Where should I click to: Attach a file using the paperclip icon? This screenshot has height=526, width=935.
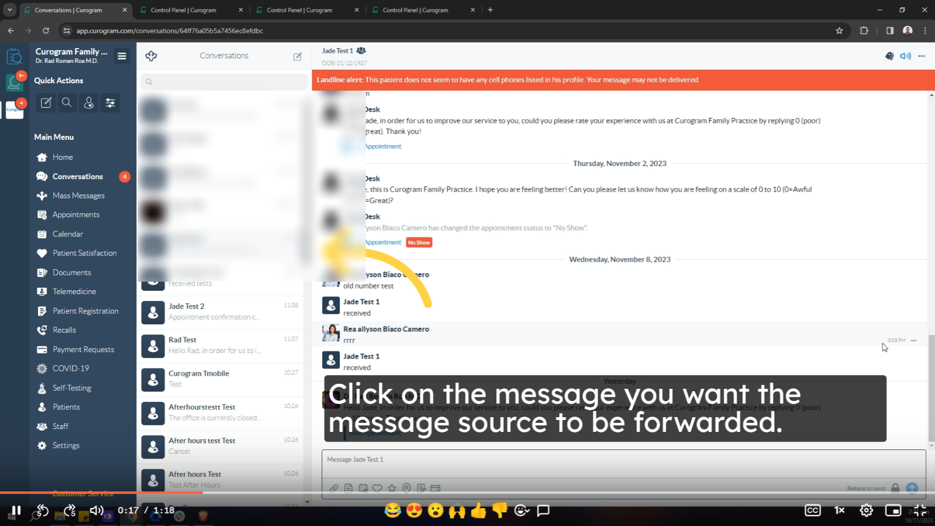[x=334, y=488]
